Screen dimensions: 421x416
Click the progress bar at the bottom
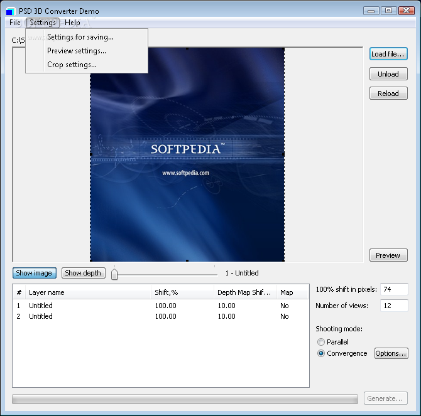coord(185,399)
